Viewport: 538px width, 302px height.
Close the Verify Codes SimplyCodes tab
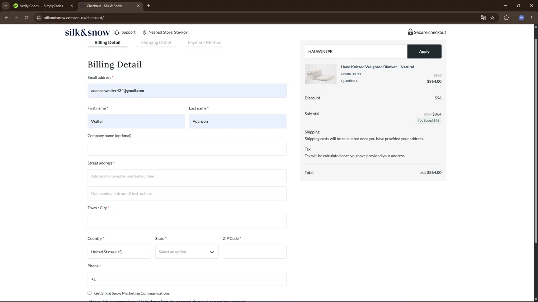pyautogui.click(x=72, y=6)
